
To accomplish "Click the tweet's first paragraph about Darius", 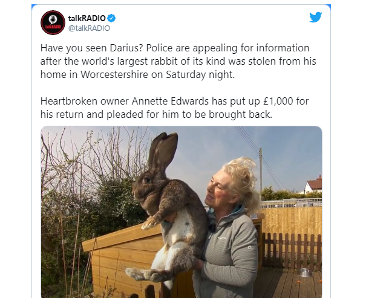I will click(178, 61).
